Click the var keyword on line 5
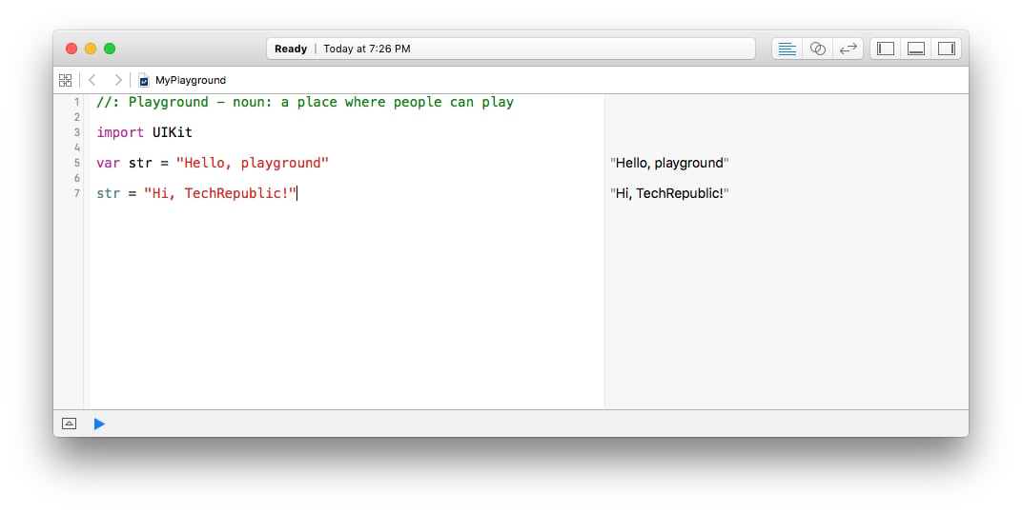The width and height of the screenshot is (1022, 513). click(108, 163)
